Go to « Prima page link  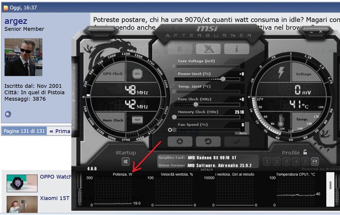pyautogui.click(x=60, y=131)
